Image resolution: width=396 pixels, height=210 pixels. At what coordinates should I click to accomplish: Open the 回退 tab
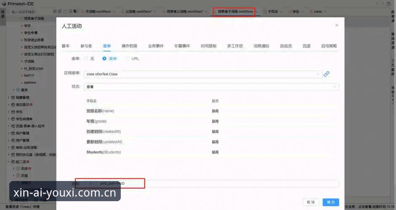click(306, 46)
